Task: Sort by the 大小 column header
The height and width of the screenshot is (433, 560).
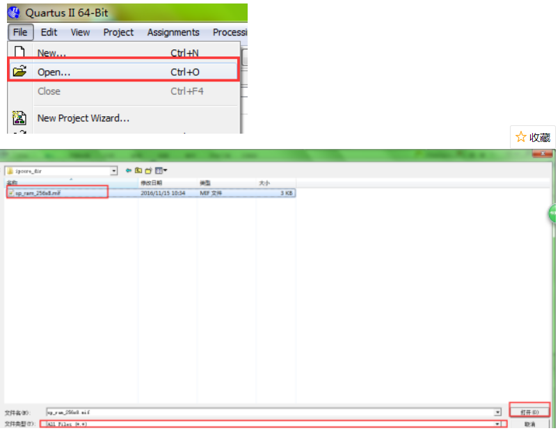Action: (x=275, y=182)
